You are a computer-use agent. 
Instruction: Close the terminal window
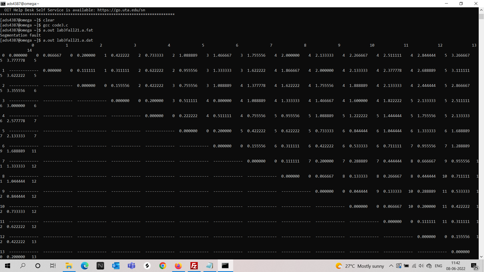476,4
